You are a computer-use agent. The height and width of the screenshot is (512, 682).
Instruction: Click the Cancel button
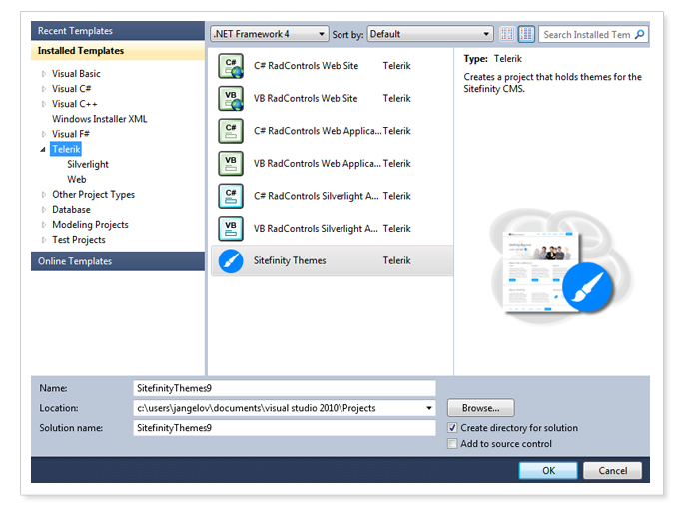click(612, 471)
